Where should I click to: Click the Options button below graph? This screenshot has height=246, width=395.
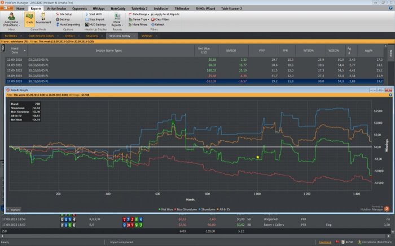tap(15, 209)
